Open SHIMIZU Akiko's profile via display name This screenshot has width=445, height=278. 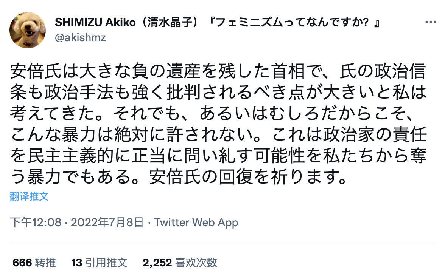95,23
